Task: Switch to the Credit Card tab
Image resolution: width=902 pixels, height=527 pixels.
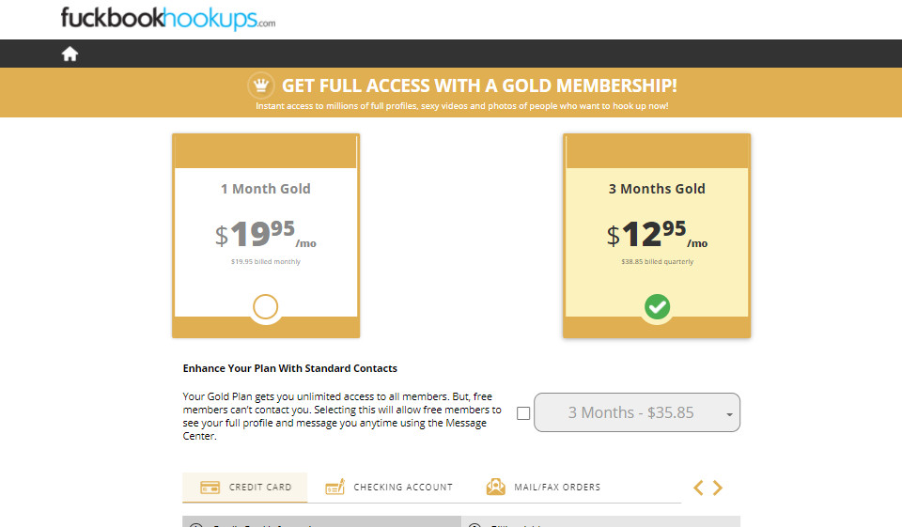Action: [x=244, y=488]
